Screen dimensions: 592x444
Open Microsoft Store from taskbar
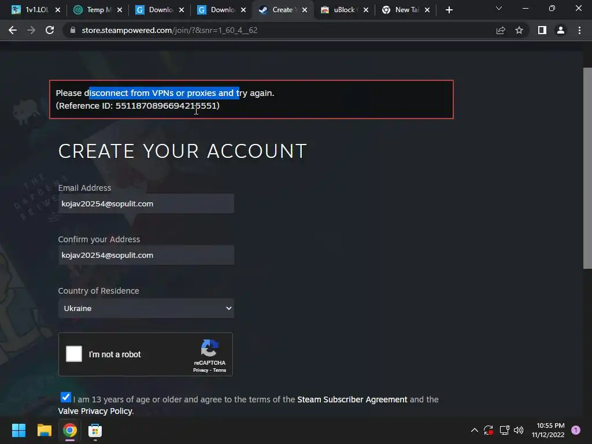pos(95,430)
